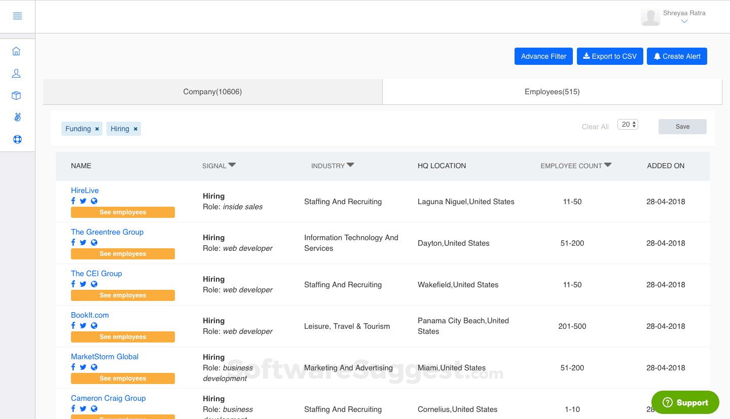This screenshot has width=730, height=419.
Task: Click The CEI Group's globe website icon
Action: click(94, 284)
